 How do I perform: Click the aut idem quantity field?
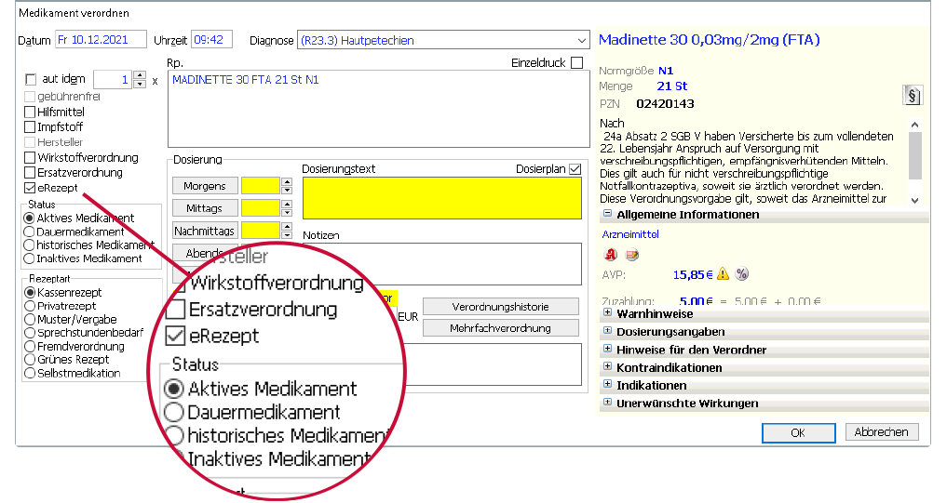(x=113, y=80)
